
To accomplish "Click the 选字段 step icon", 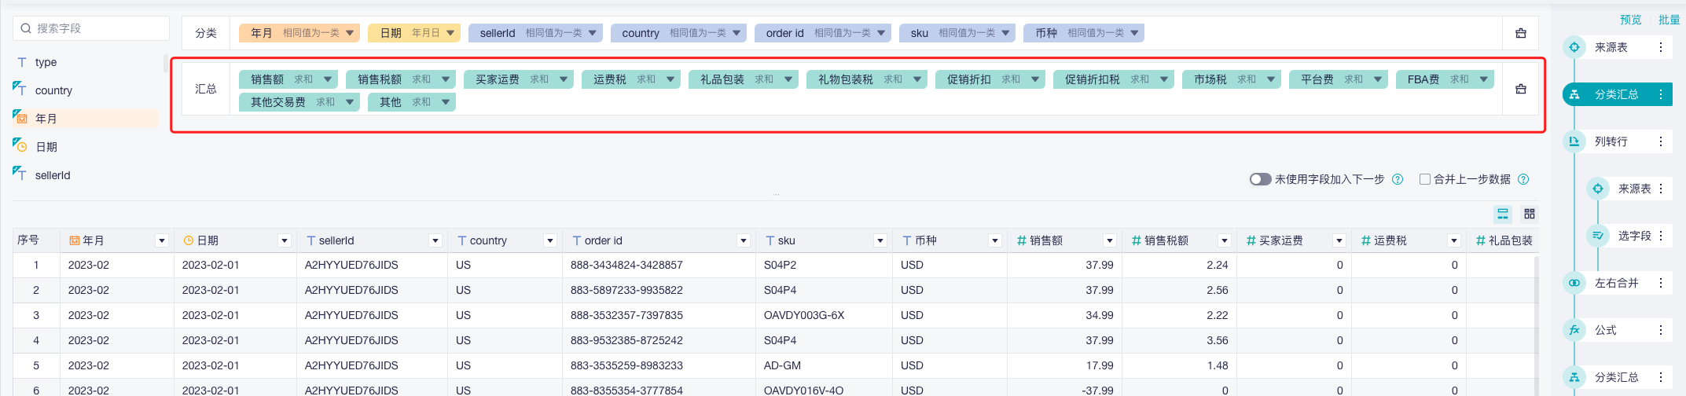I will (x=1598, y=236).
